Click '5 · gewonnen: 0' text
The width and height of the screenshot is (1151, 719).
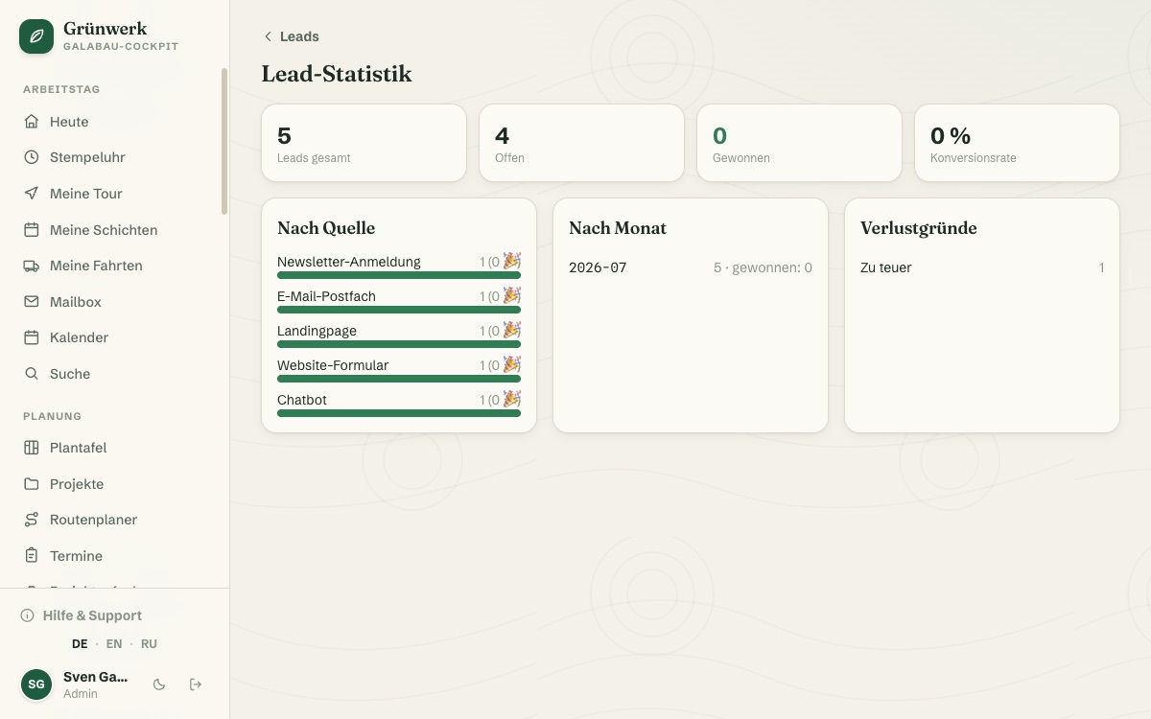click(x=763, y=267)
